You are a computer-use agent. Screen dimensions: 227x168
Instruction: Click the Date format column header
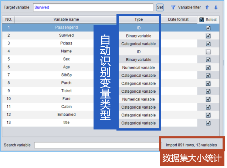pos(178,19)
